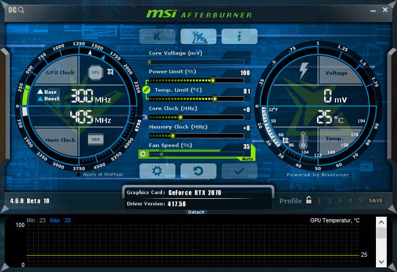
Task: Click the Fan Speed value 35
Action: (247, 147)
